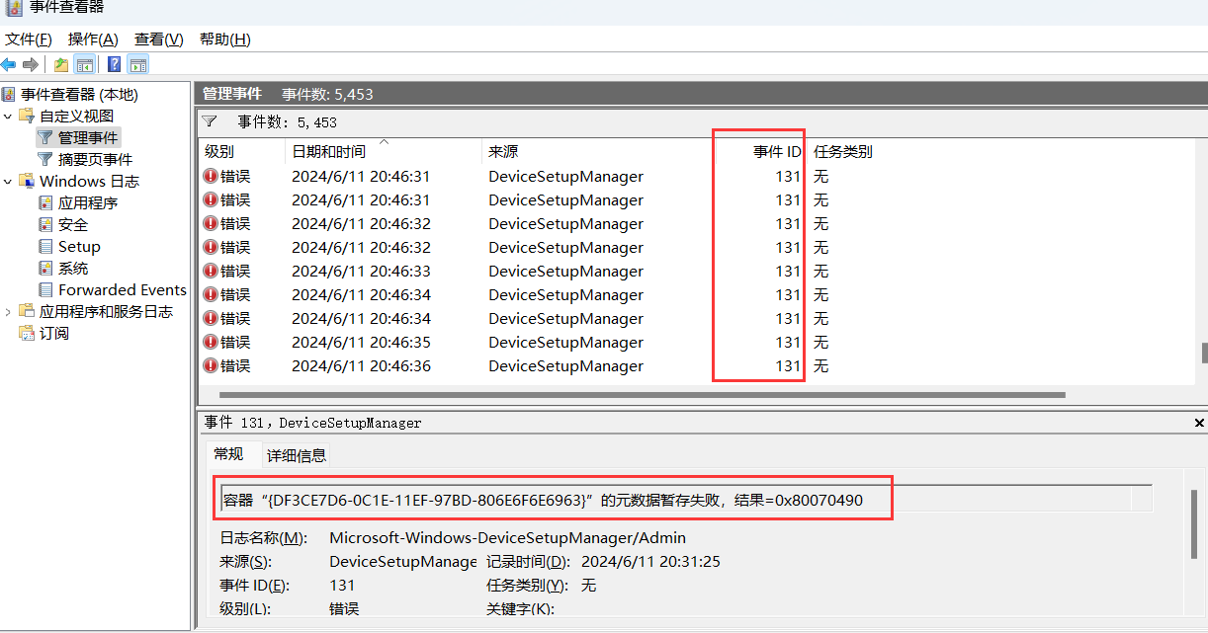
Task: Sort events by the 事件 ID column header
Action: tap(776, 151)
